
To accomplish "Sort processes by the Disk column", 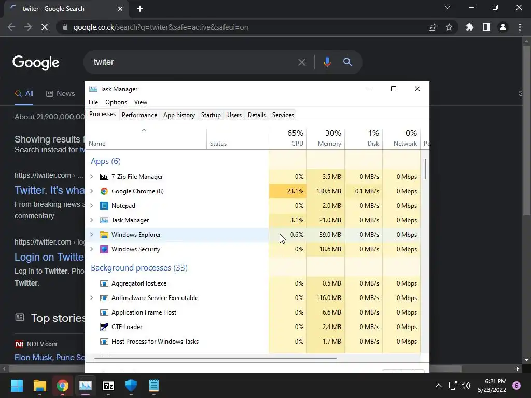I will pos(364,138).
